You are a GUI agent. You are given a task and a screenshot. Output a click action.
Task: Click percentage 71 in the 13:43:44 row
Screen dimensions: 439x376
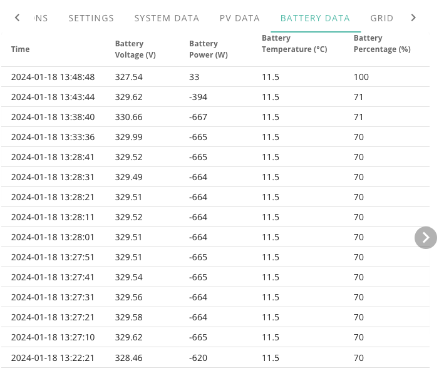click(x=358, y=97)
